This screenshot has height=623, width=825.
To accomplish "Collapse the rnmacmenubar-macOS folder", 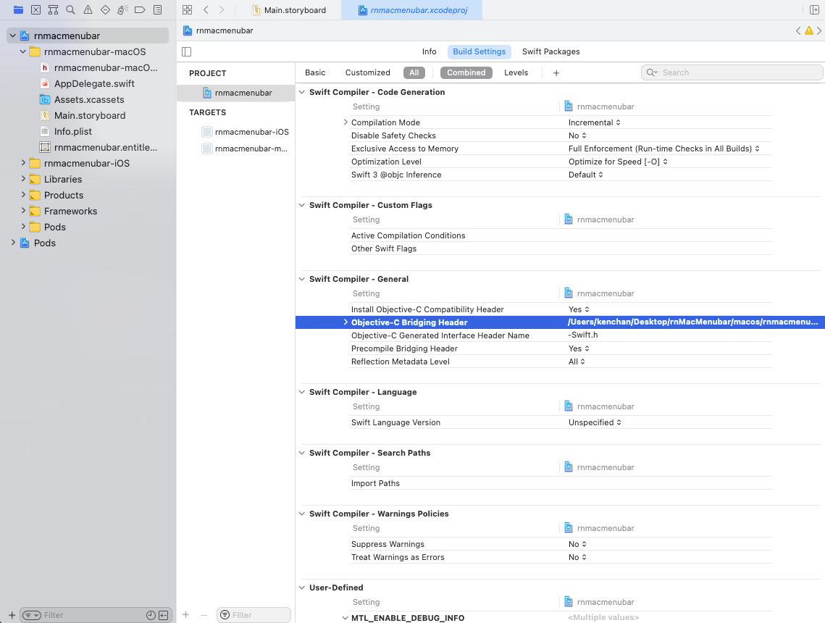I will (x=22, y=51).
